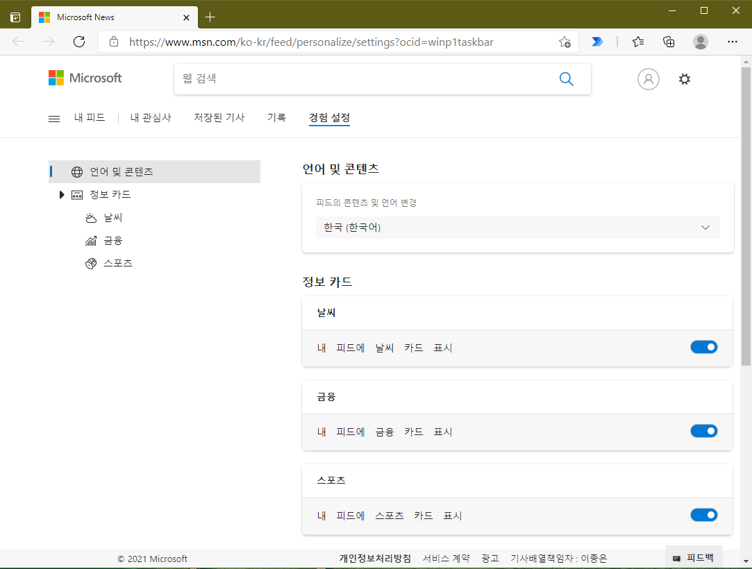Open the Favorites list icon
Screen dimensions: 752x569
[638, 42]
